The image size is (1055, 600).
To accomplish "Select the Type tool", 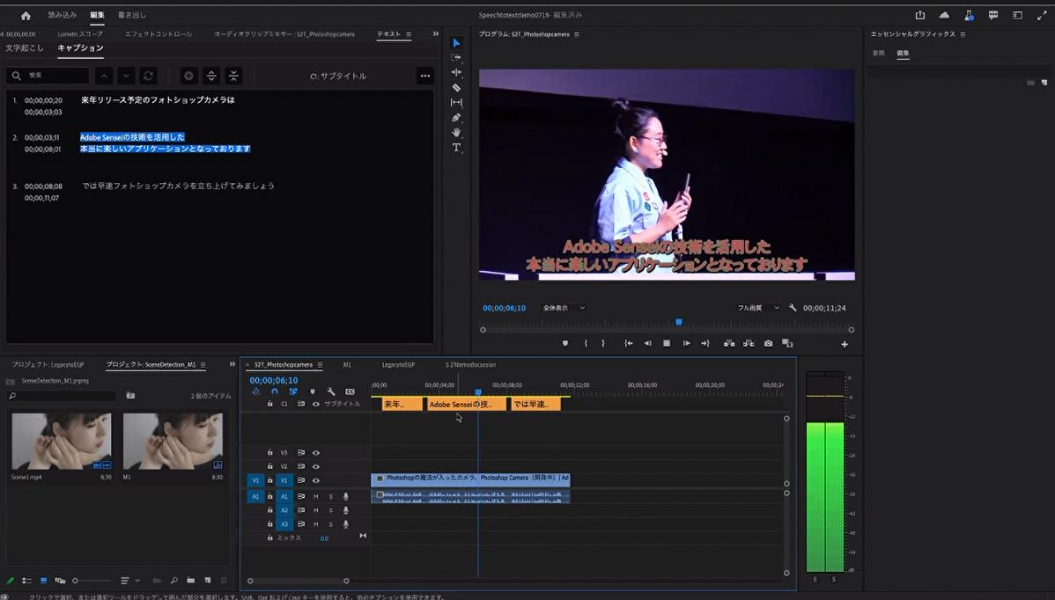I will (x=456, y=147).
